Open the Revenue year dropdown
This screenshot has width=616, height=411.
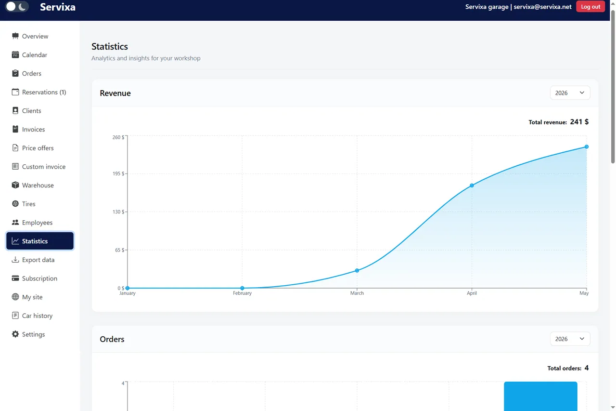coord(570,93)
